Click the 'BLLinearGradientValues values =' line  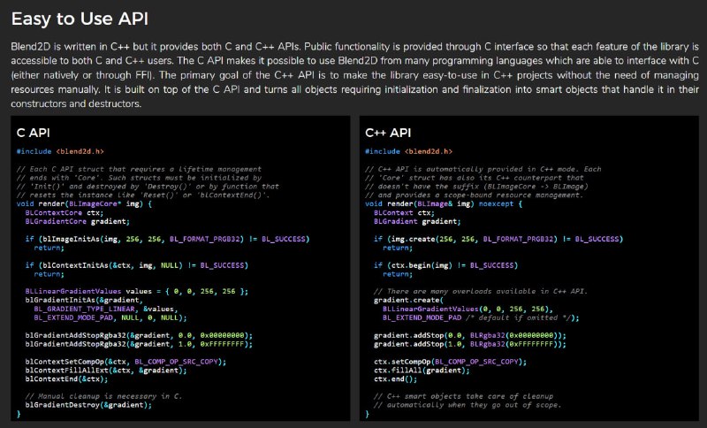(137, 291)
